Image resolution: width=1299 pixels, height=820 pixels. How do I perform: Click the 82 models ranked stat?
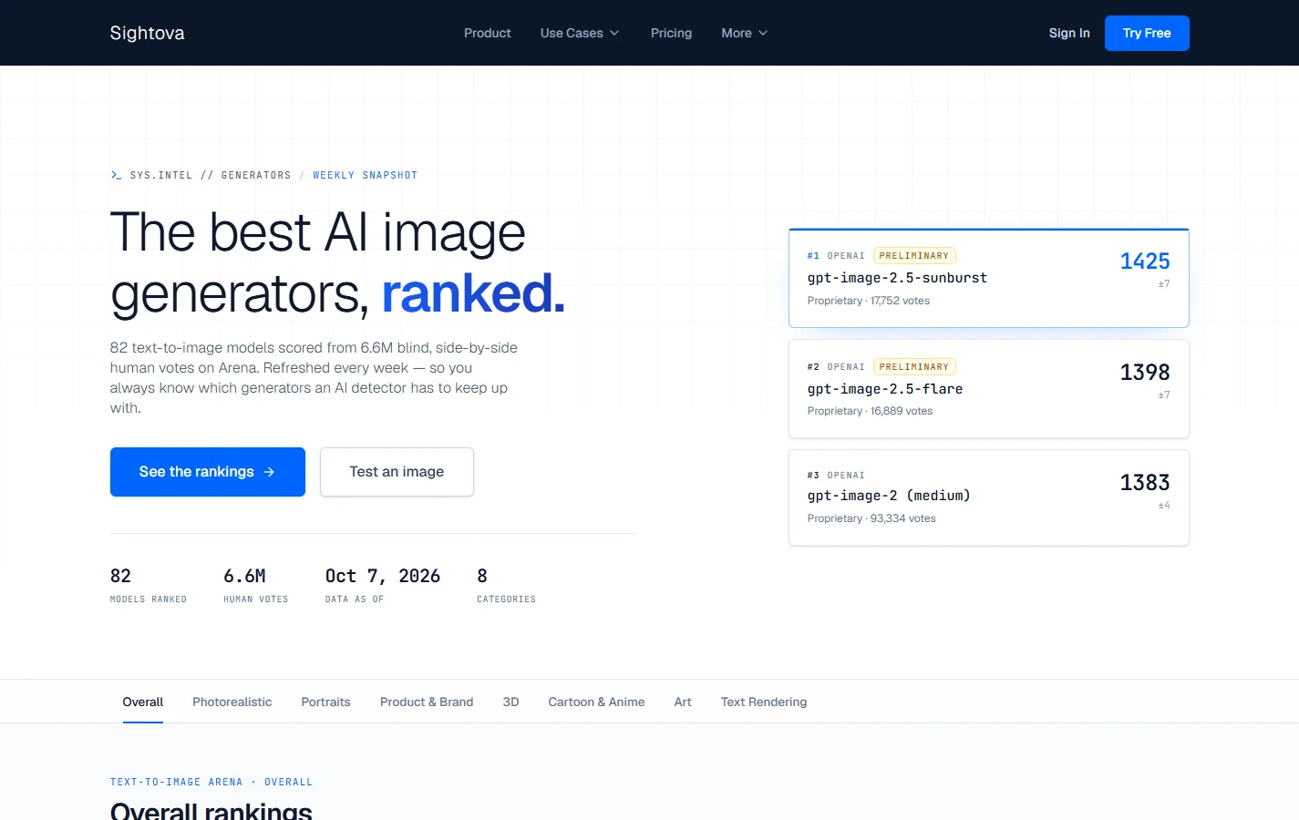point(149,585)
